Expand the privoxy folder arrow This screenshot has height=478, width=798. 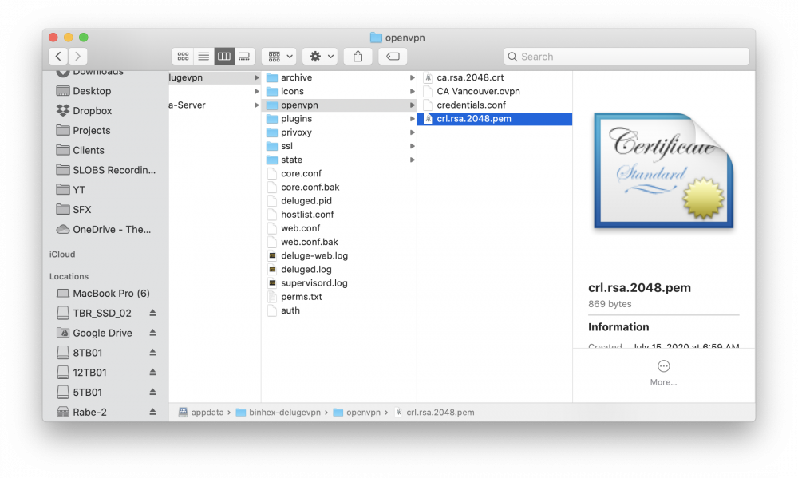point(413,132)
